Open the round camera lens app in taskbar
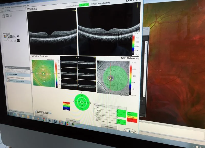 49,120
